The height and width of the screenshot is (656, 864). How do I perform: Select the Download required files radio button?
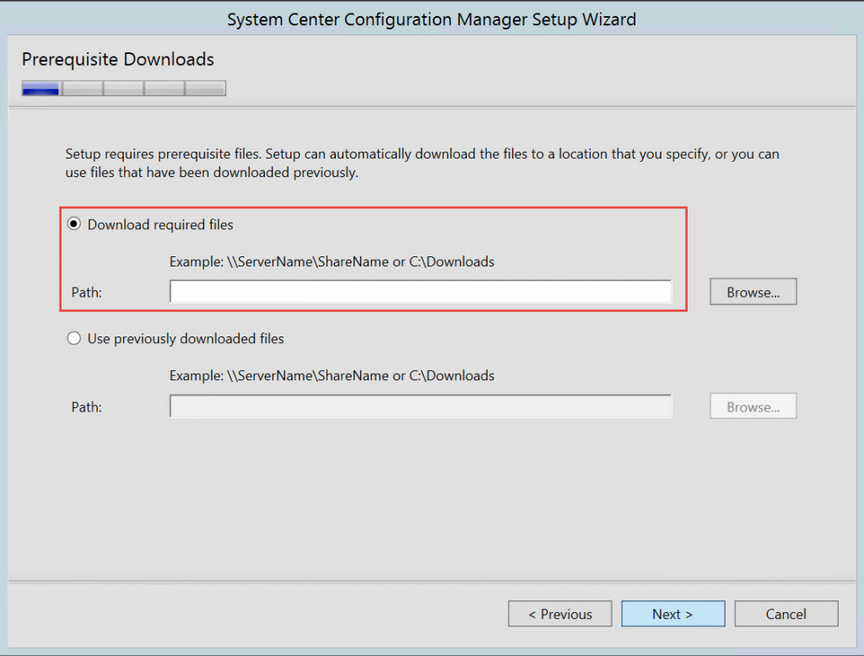pos(74,224)
